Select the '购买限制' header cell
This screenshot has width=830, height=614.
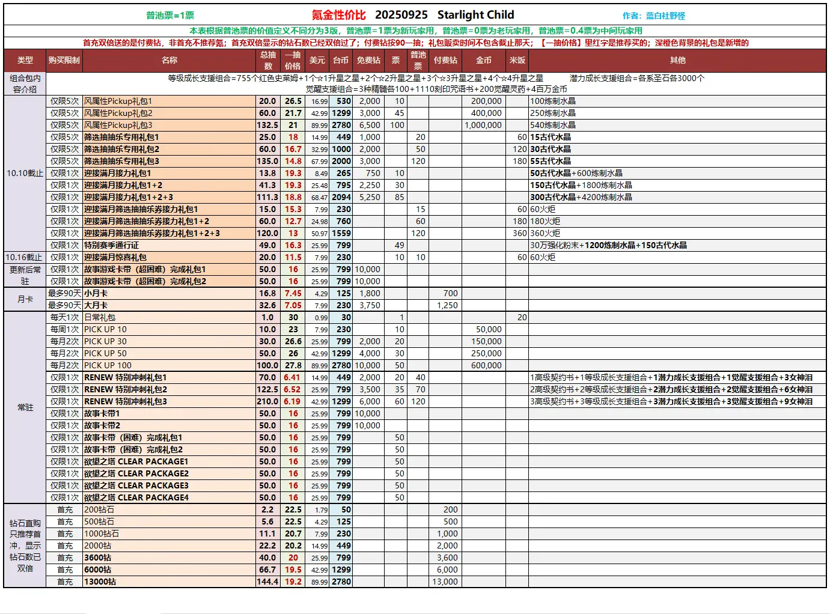[x=64, y=60]
